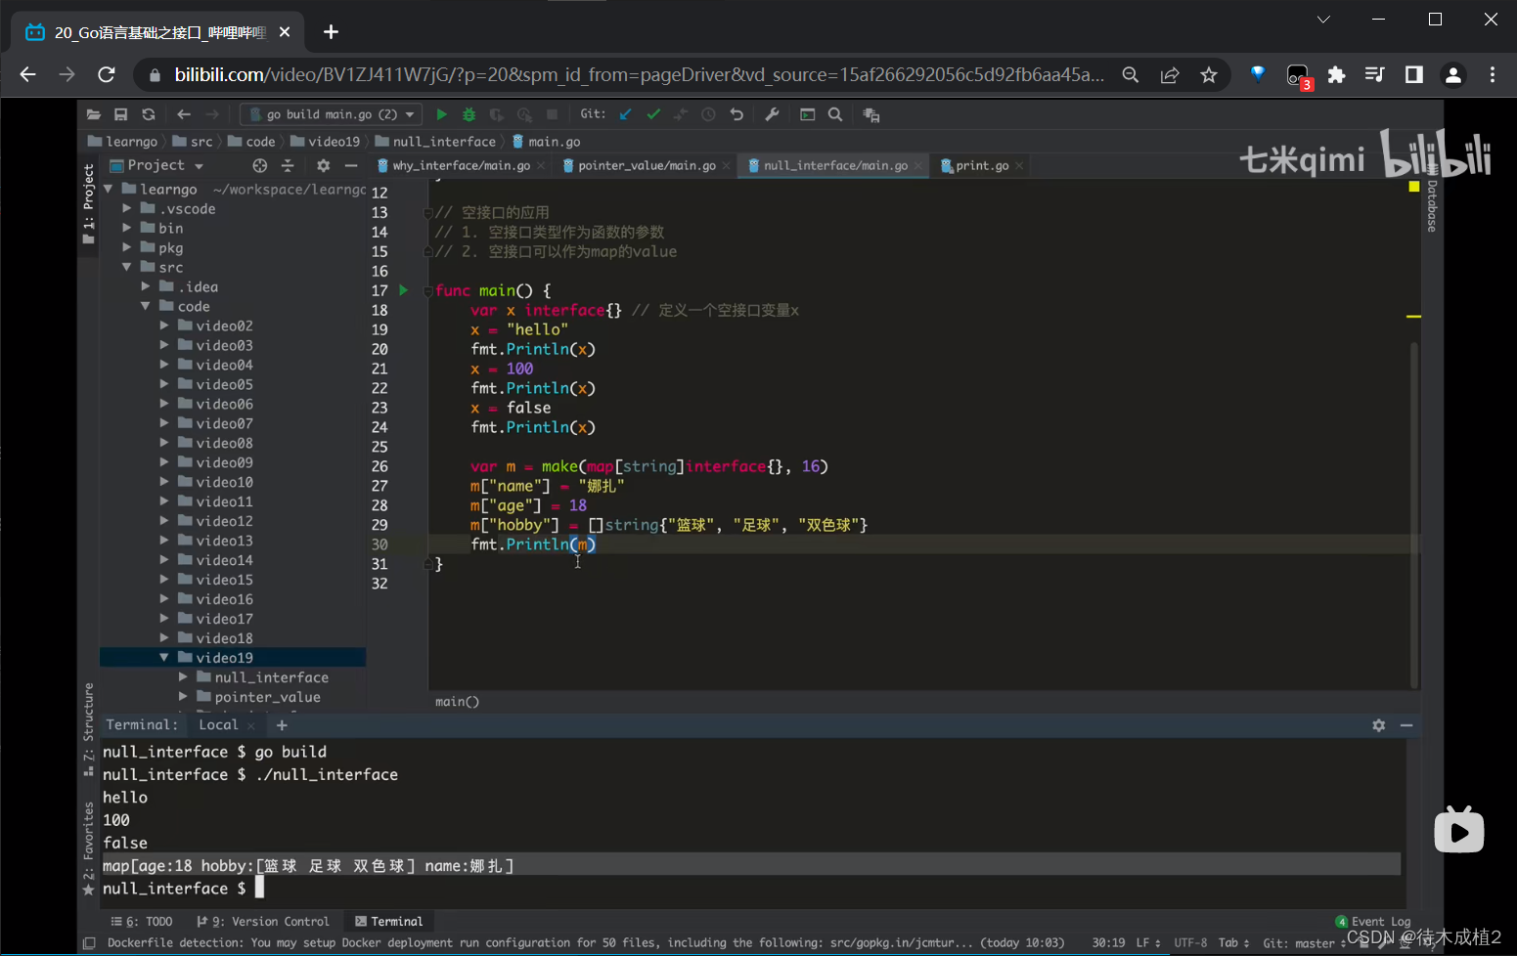Open Project panel gear settings
The image size is (1517, 956).
[x=324, y=165]
